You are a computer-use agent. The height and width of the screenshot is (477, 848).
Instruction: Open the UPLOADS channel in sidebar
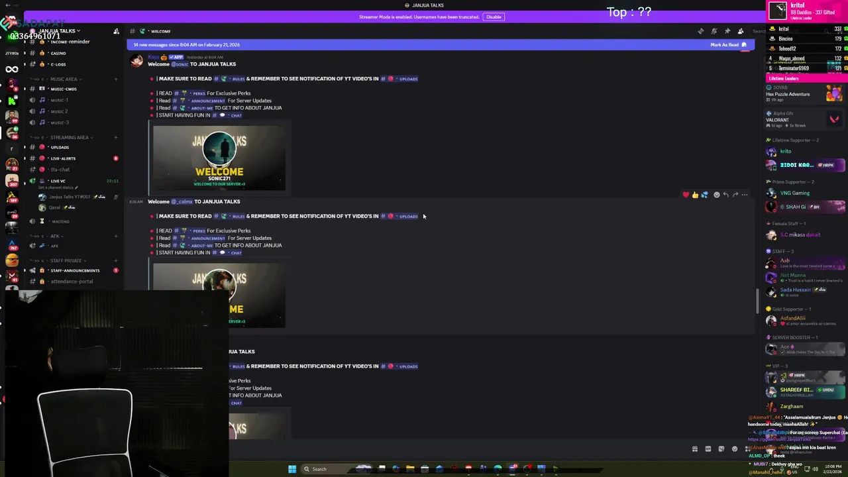coord(73,147)
